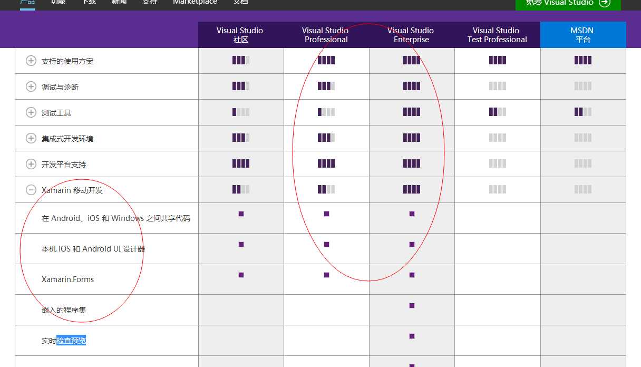Click Xamarin 移动开发 grey bars under MSDN 平台
The width and height of the screenshot is (641, 367).
point(583,189)
